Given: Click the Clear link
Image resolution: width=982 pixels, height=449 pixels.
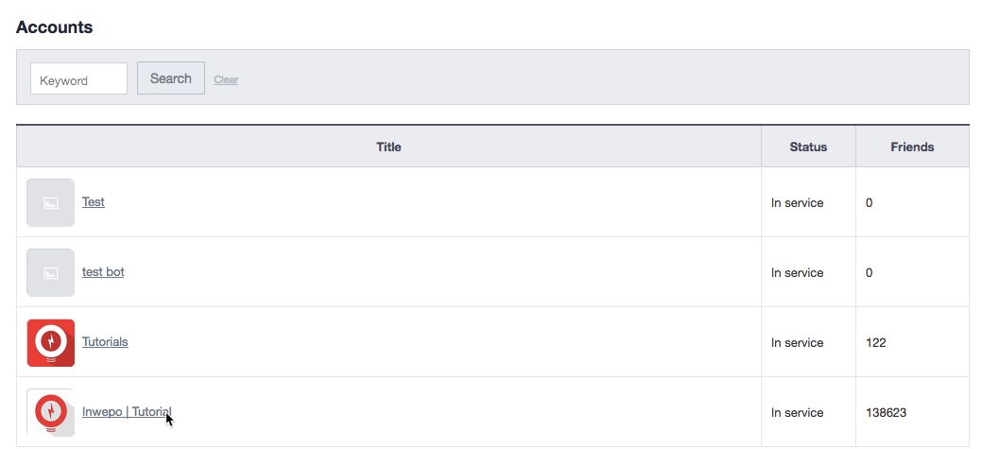Looking at the screenshot, I should [226, 79].
